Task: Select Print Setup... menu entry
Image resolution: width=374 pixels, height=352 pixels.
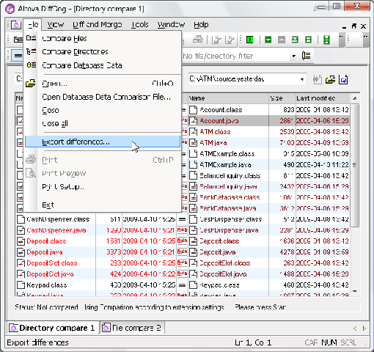Action: point(103,187)
